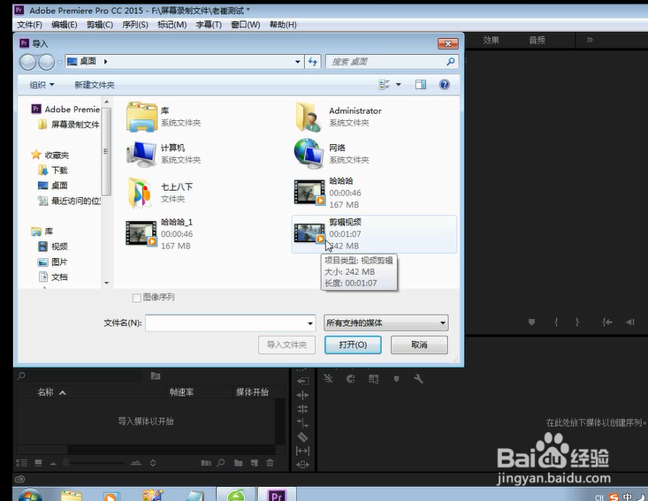This screenshot has height=501, width=648.
Task: Open the 编辑(E) menu
Action: (x=64, y=25)
